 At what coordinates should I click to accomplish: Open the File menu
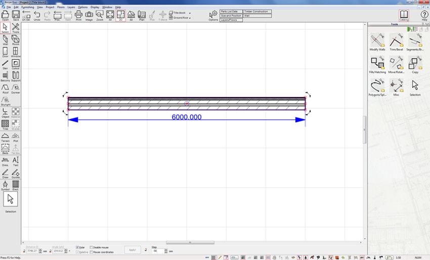pos(9,7)
